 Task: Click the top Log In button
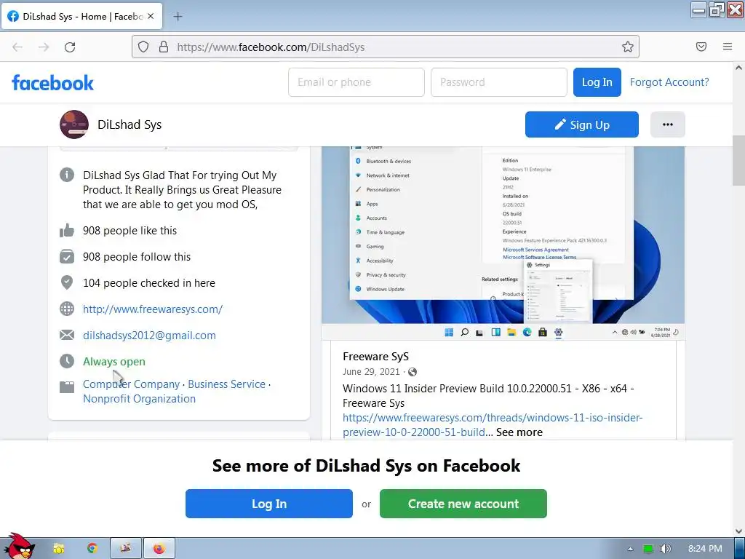tap(597, 82)
